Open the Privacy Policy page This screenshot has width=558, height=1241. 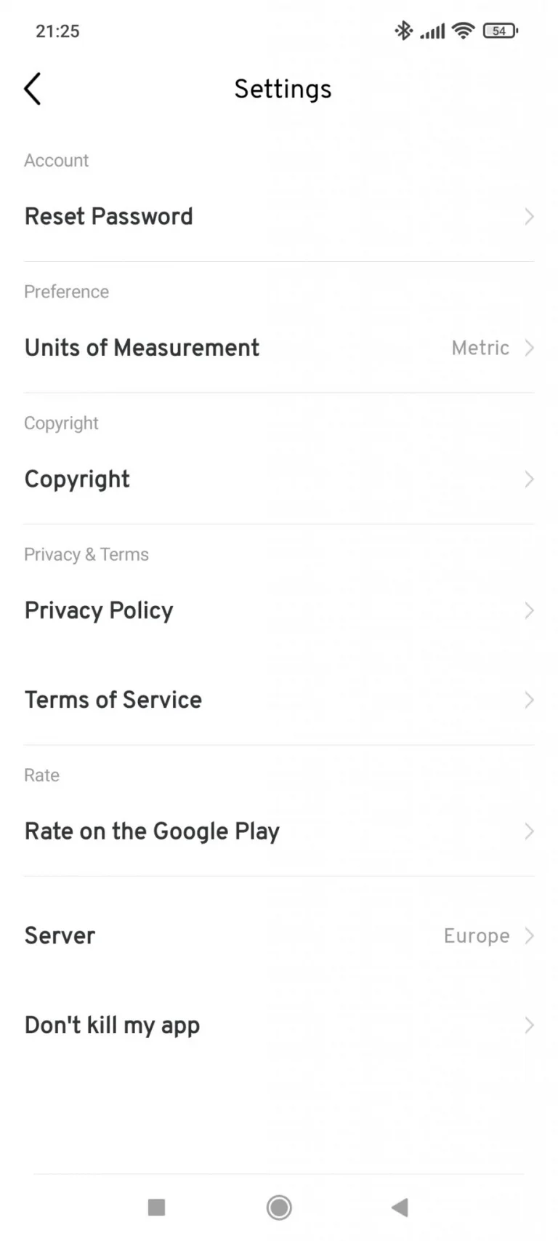(279, 610)
